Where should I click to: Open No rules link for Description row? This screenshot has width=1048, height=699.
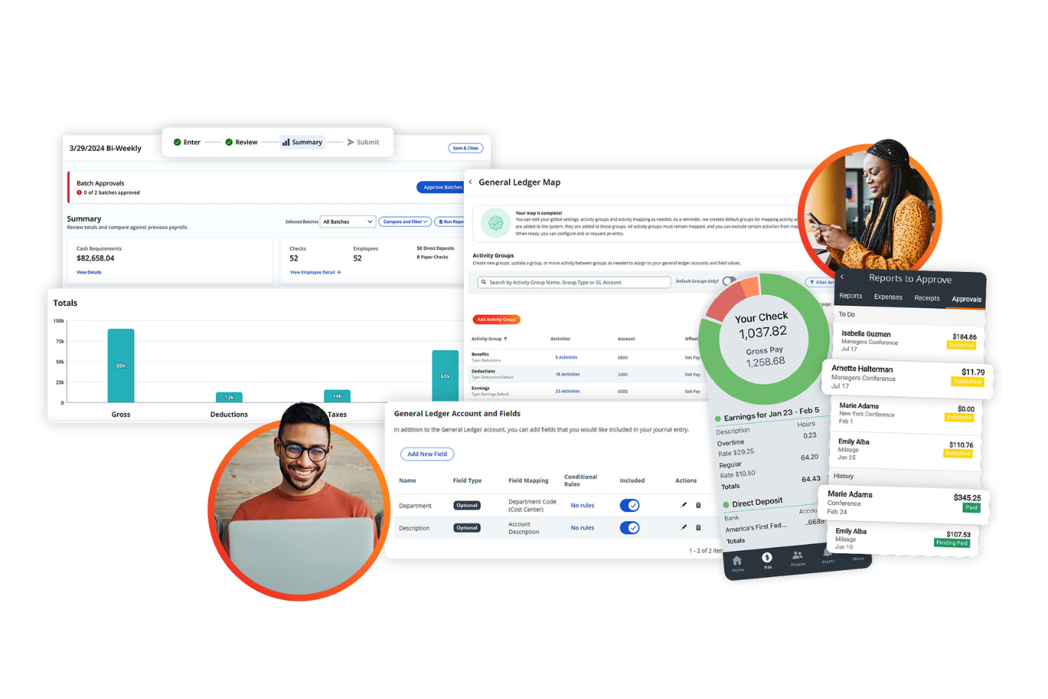pos(582,528)
